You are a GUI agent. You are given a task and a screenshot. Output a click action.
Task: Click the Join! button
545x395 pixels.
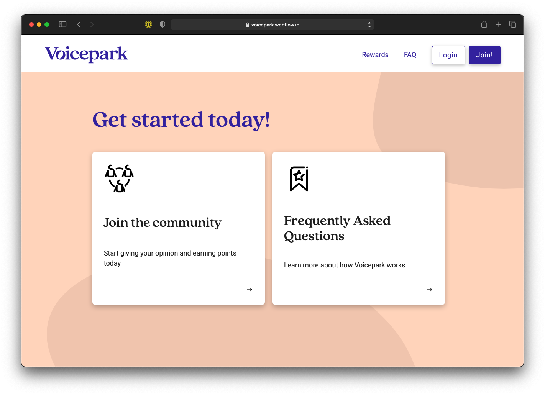pos(485,55)
